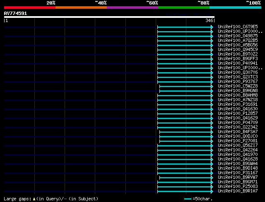Image resolution: width=265 pixels, height=202 pixels.
Task: Click the arrowhead ending the UniRef100_B9RIA7 alignment
Action: pyautogui.click(x=212, y=192)
